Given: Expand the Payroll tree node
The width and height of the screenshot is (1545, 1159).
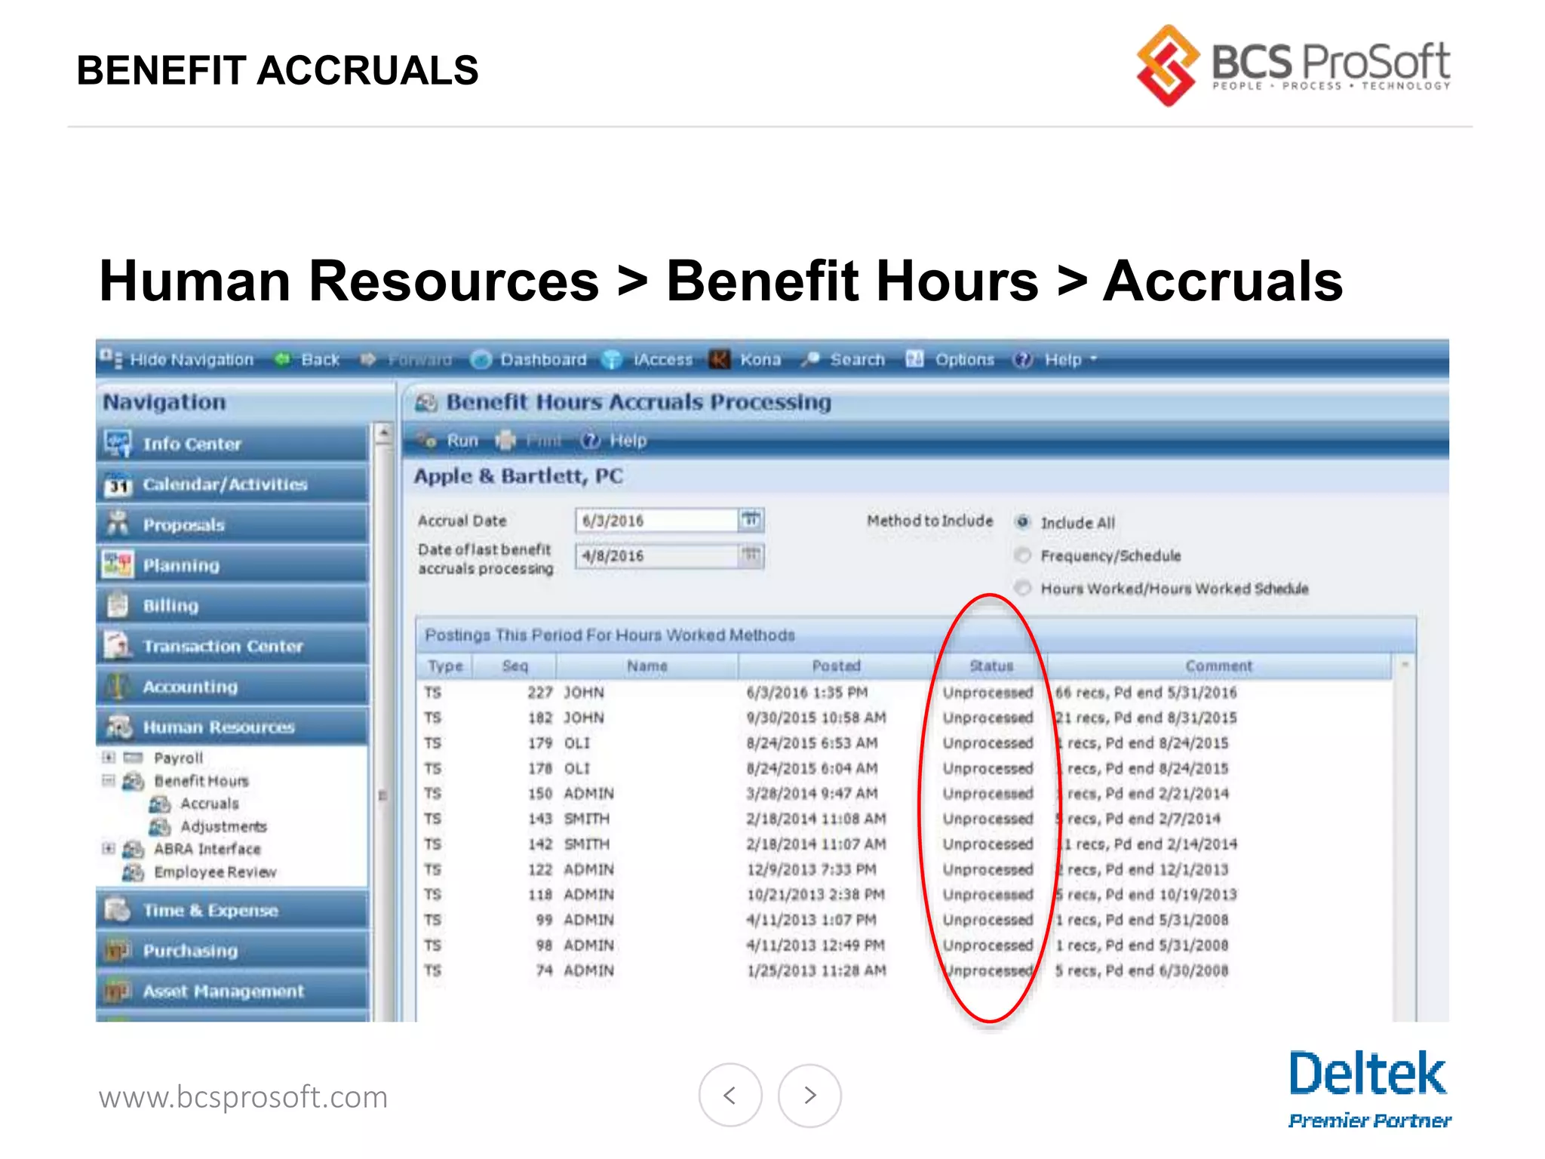Looking at the screenshot, I should click(x=109, y=757).
